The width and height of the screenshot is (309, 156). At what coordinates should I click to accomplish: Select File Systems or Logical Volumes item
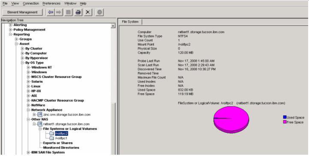(x=70, y=129)
